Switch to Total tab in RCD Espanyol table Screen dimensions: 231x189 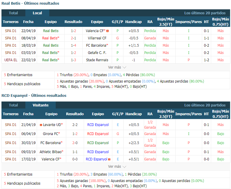click(x=13, y=105)
